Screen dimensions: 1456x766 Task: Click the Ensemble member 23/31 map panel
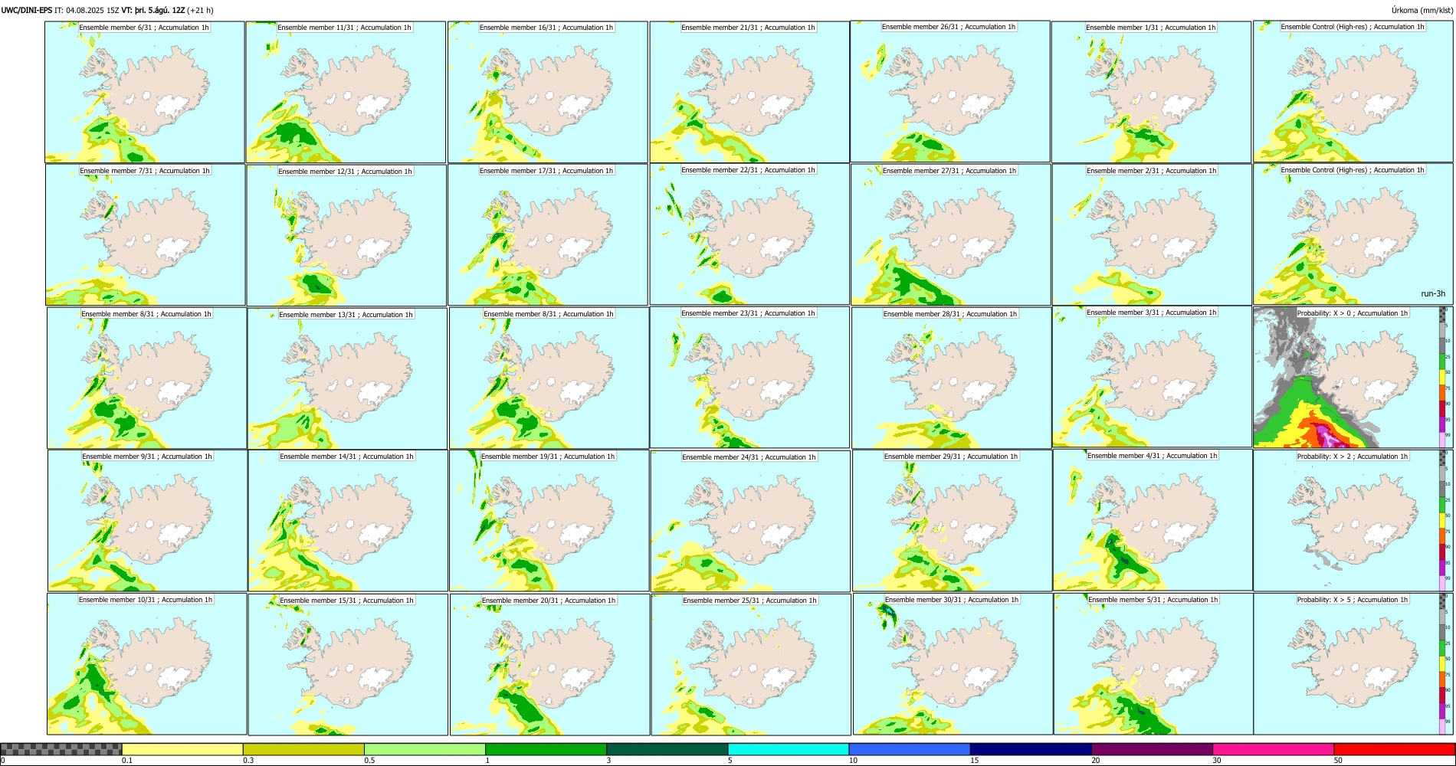(x=749, y=378)
